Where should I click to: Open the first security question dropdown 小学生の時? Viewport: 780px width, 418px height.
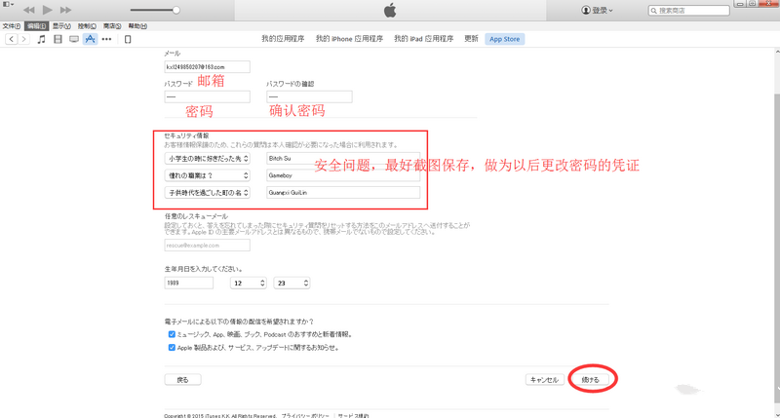tap(207, 159)
